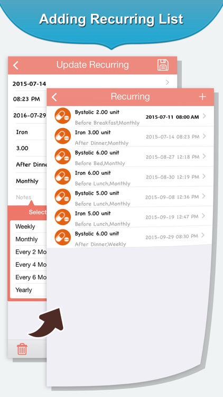This screenshot has height=397, width=223.
Task: Tap pill icon for Iron 3.00 unit
Action: [63, 136]
